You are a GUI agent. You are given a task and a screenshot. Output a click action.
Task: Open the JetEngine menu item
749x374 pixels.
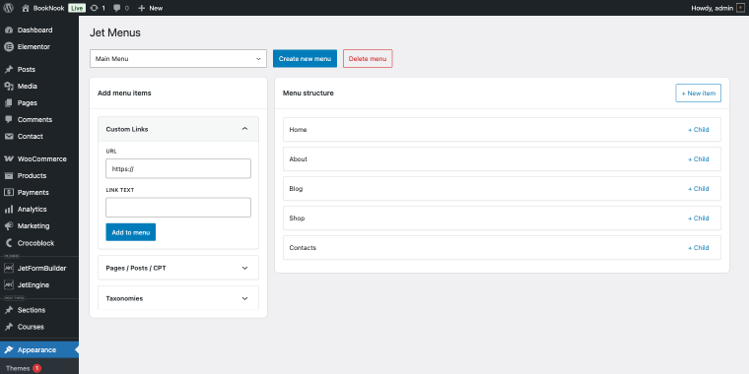pyautogui.click(x=39, y=284)
